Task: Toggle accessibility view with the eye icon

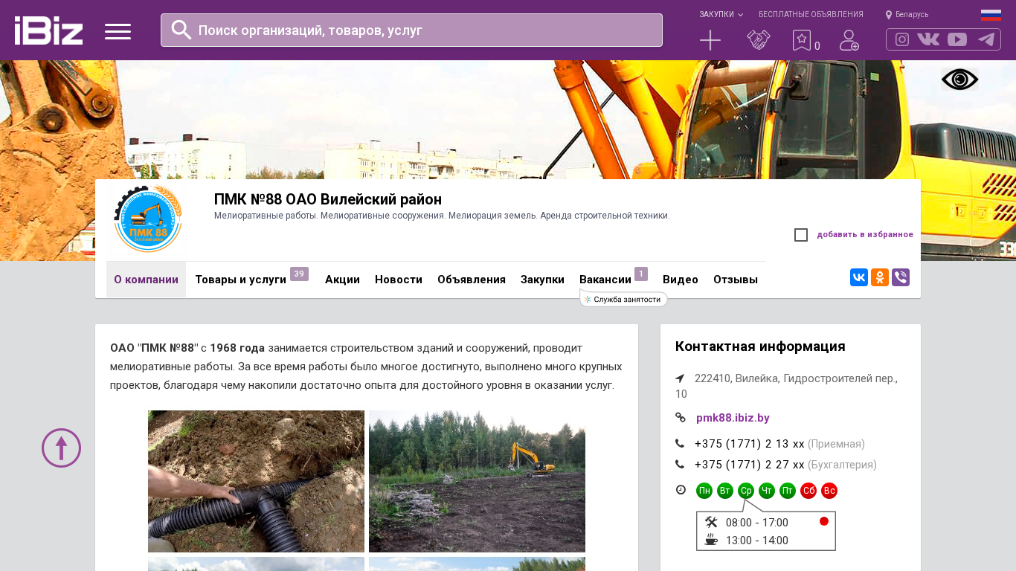Action: 959,80
